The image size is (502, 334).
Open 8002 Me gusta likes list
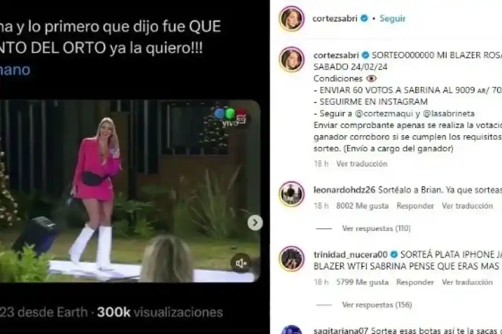tap(362, 206)
